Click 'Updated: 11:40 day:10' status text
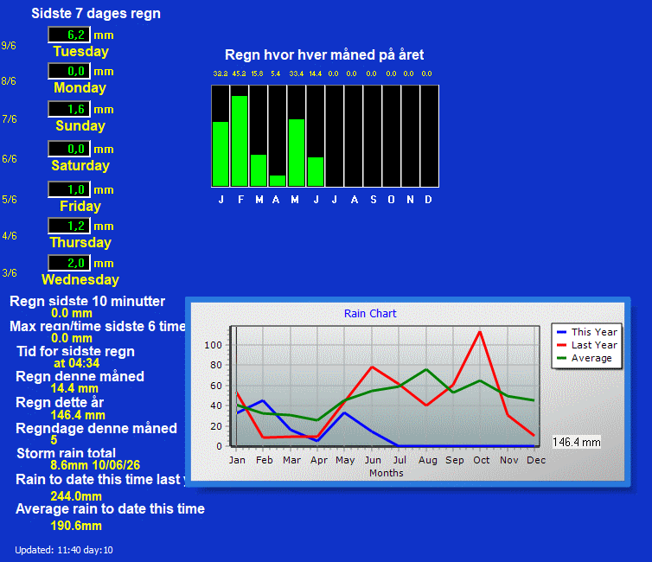The width and height of the screenshot is (652, 562). pos(64,550)
